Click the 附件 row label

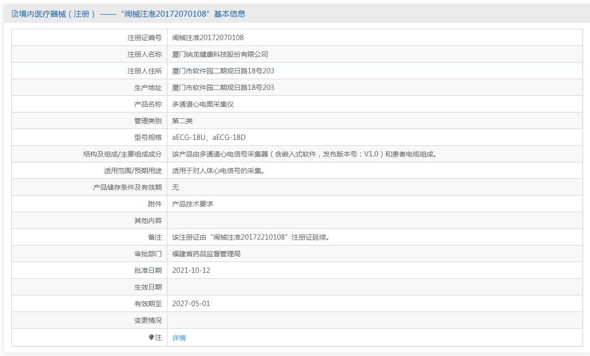pos(155,204)
